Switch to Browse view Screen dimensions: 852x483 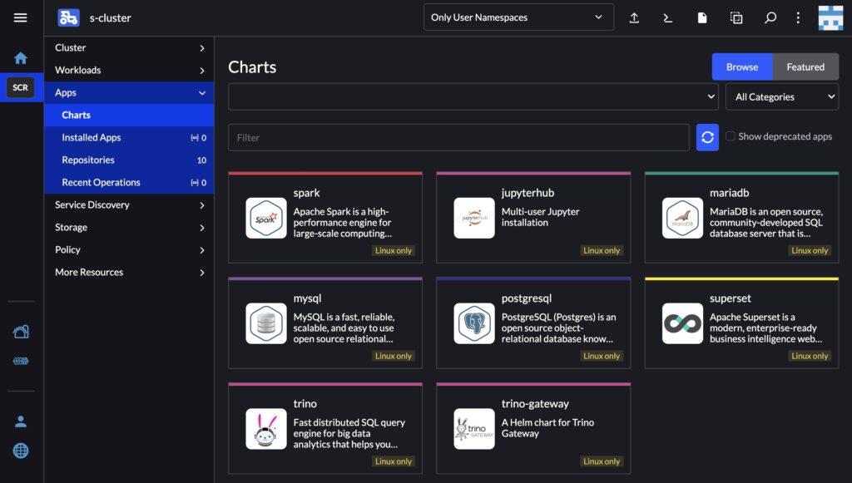[742, 67]
